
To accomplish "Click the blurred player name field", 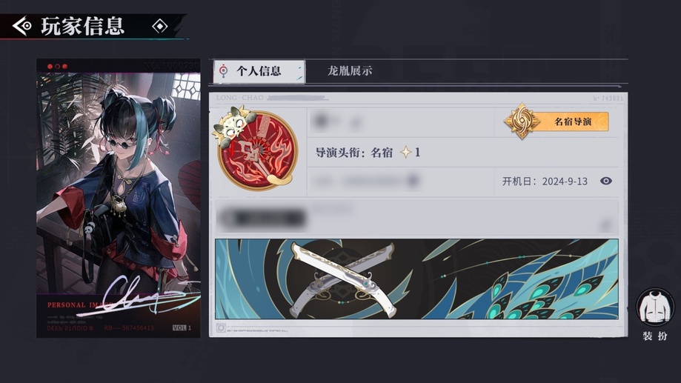I will pos(400,122).
